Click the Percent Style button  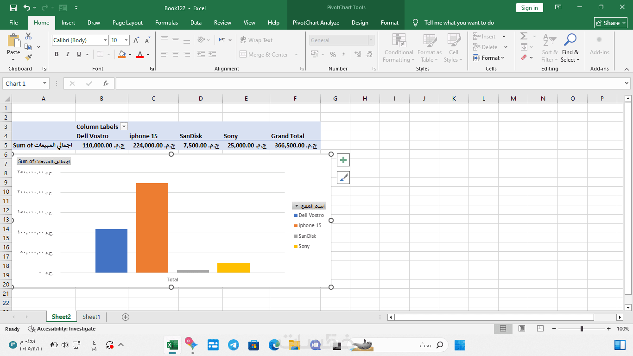(x=333, y=55)
